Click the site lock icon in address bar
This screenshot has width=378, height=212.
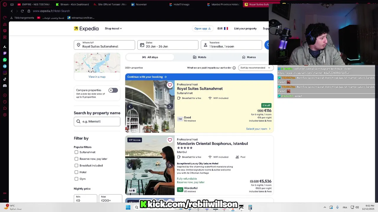tap(29, 11)
